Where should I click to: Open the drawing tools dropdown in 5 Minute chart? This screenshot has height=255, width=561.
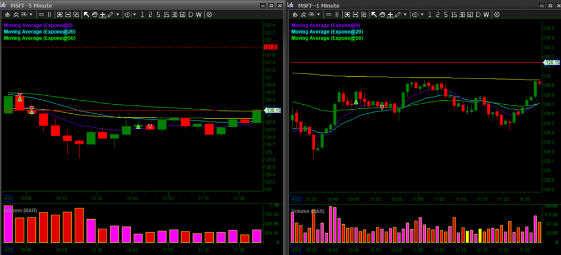click(x=117, y=14)
